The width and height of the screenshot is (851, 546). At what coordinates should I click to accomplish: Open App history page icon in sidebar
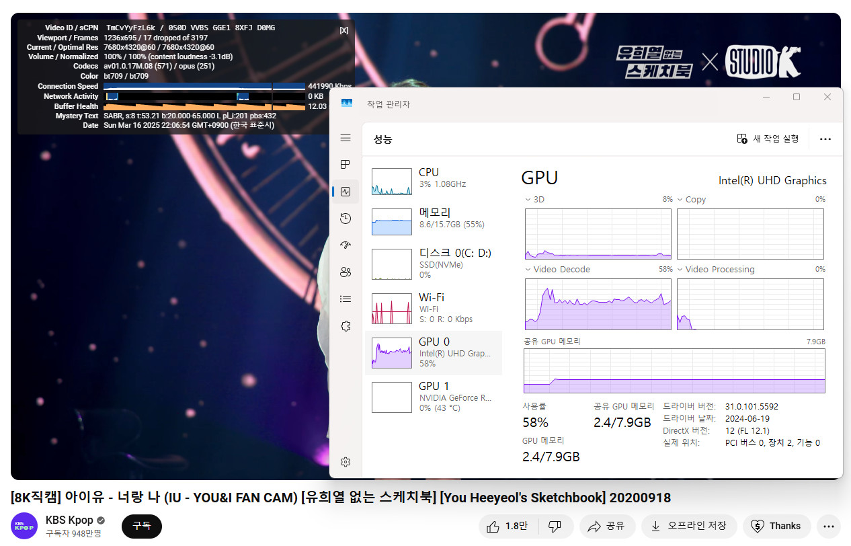pos(346,219)
